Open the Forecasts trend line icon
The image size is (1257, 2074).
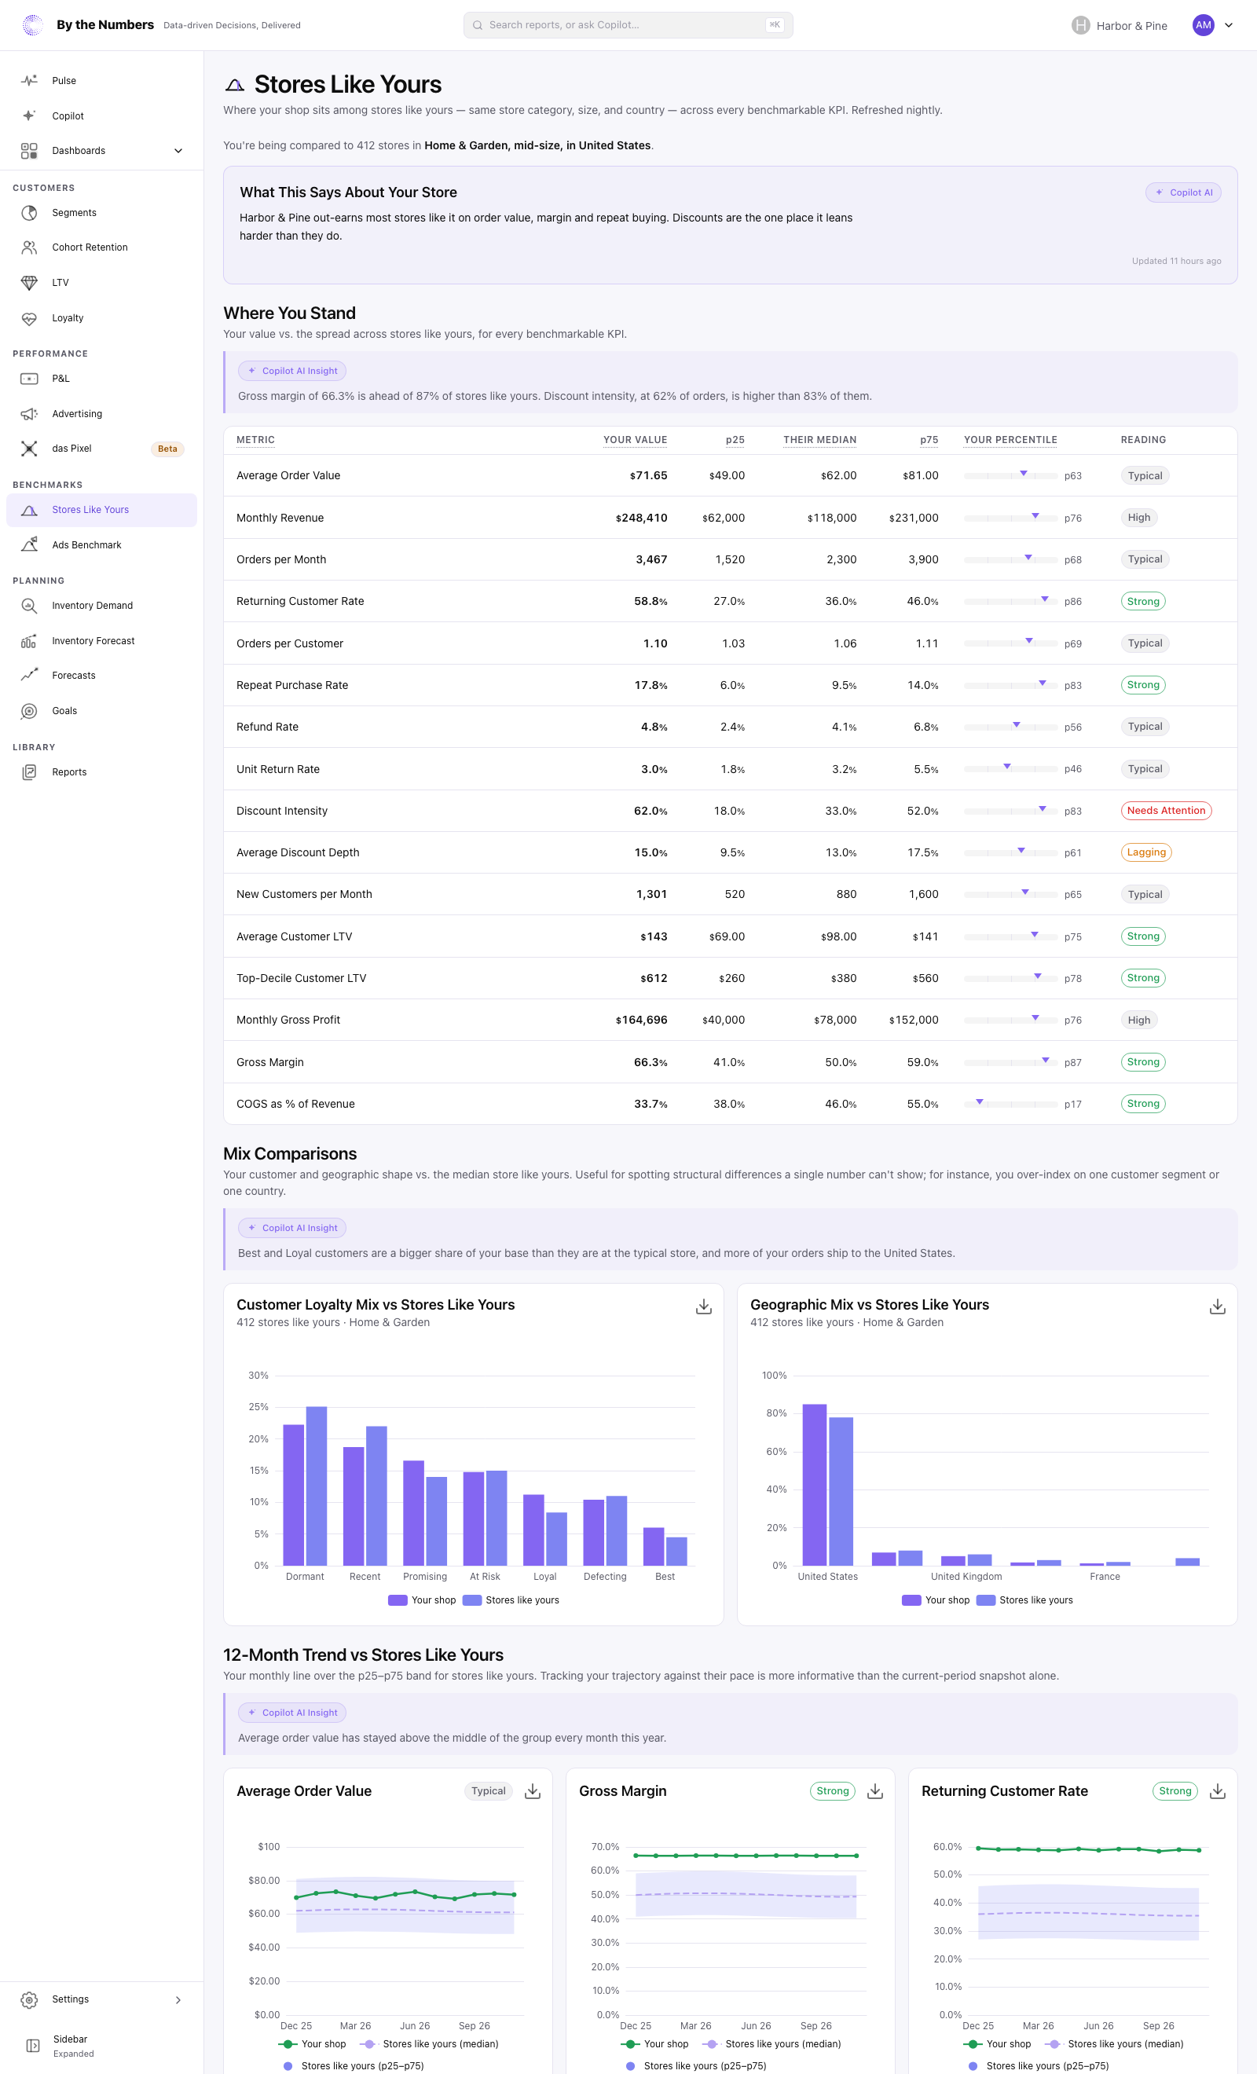pyautogui.click(x=30, y=675)
